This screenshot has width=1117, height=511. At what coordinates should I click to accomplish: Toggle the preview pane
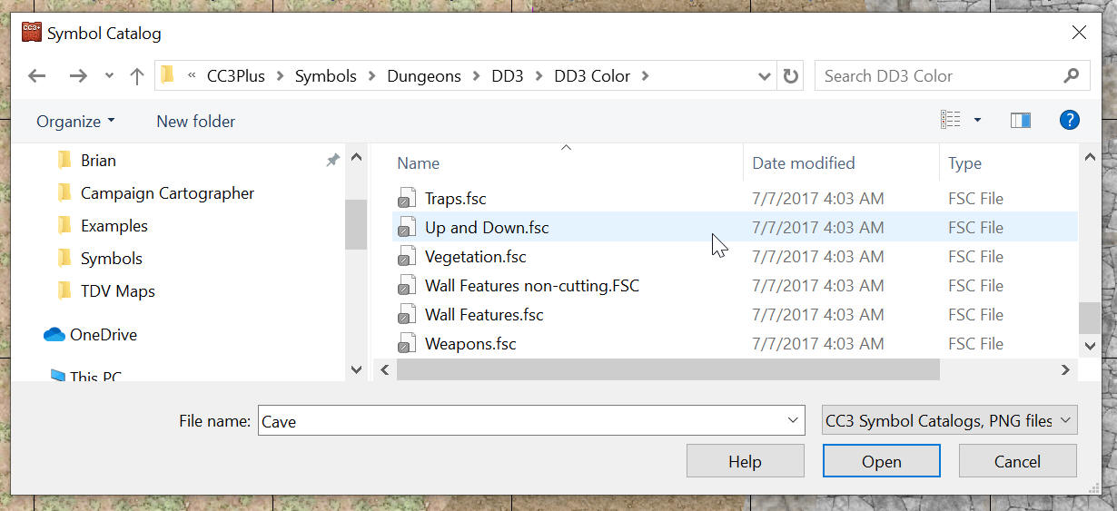tap(1021, 120)
